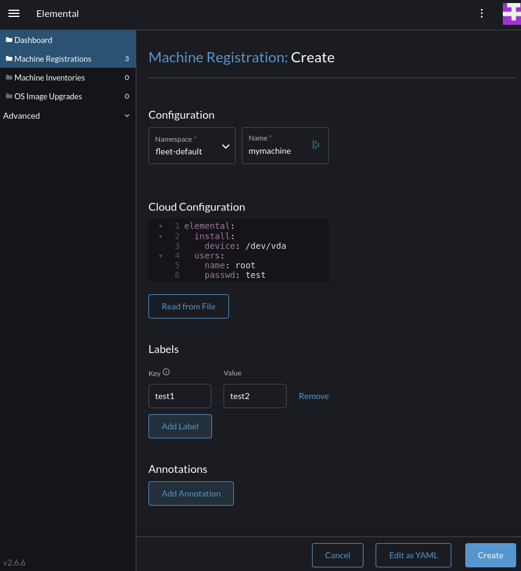Click the Add Annotation button
521x571 pixels.
point(191,493)
